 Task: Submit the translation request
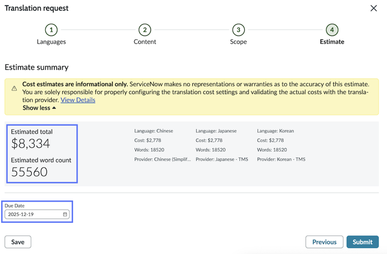tap(362, 242)
